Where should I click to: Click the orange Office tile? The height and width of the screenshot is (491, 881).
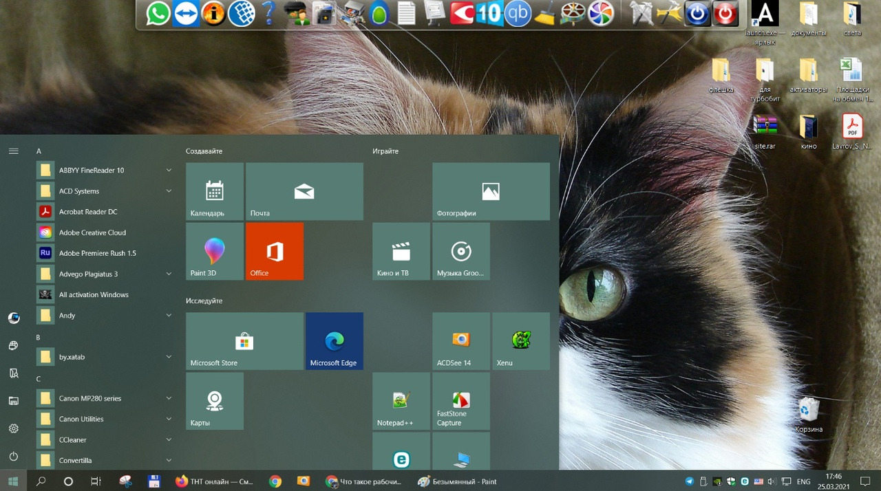pyautogui.click(x=274, y=251)
